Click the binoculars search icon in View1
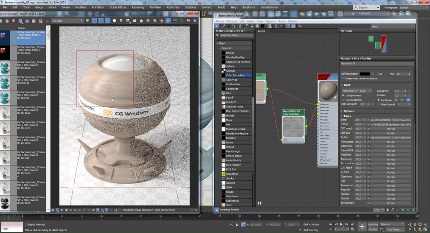The height and width of the screenshot is (233, 430). [260, 203]
